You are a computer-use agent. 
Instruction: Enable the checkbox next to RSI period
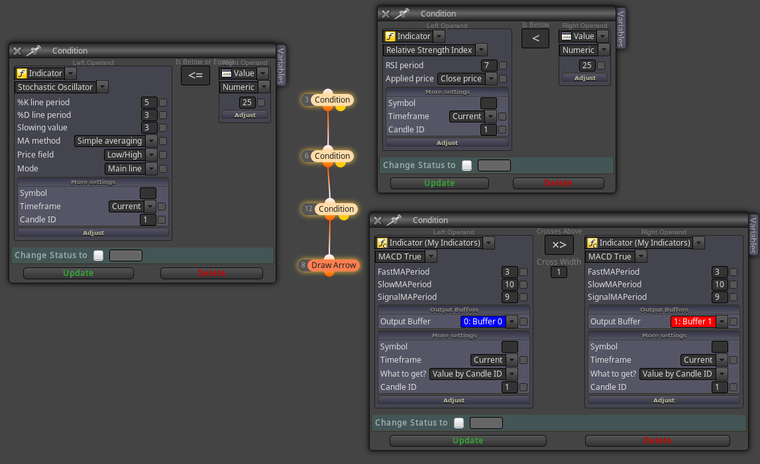click(503, 66)
